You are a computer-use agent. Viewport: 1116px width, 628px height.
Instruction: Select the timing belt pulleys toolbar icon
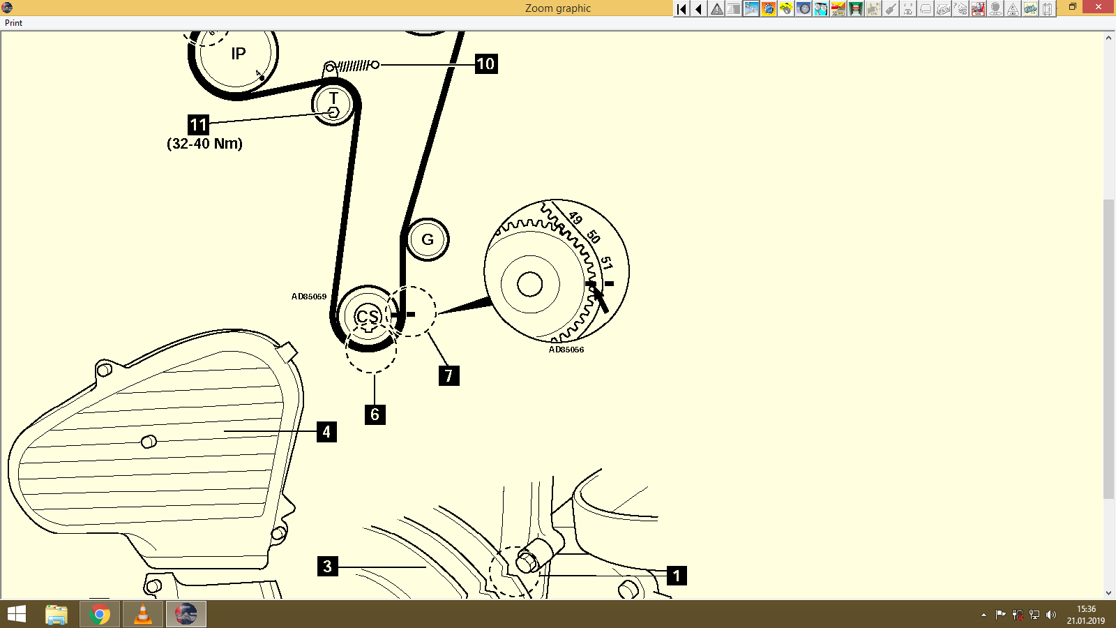point(820,9)
